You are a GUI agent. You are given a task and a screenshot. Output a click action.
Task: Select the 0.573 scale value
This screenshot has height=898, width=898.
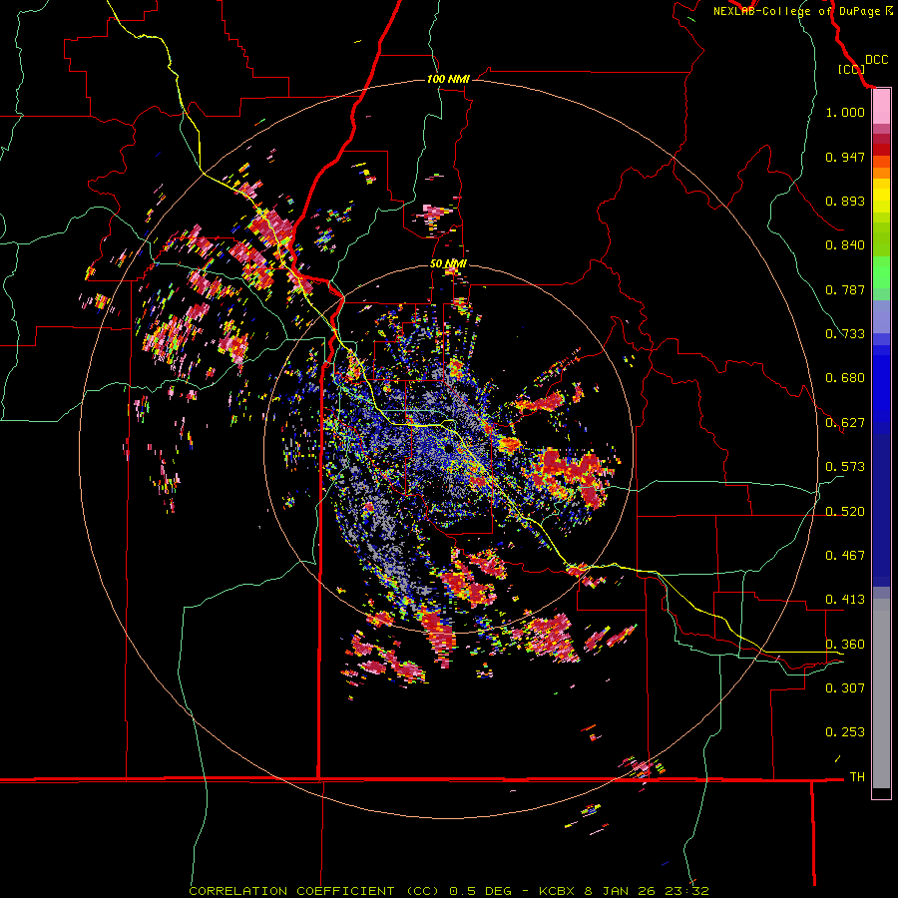click(x=845, y=467)
